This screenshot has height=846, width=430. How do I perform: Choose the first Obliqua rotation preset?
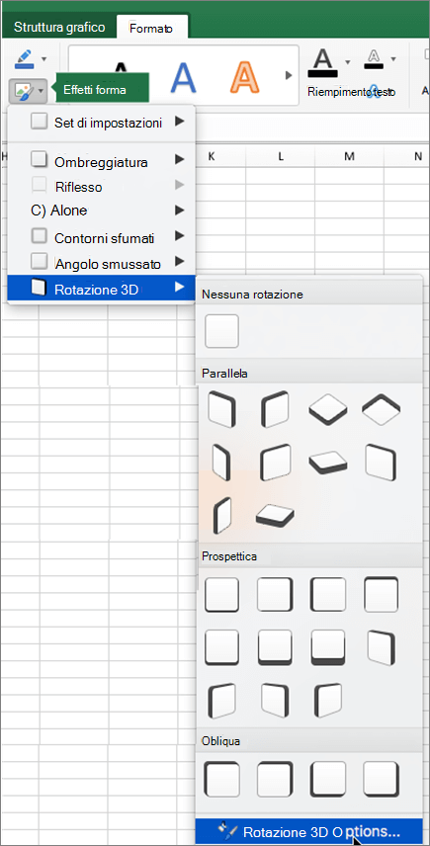click(221, 779)
